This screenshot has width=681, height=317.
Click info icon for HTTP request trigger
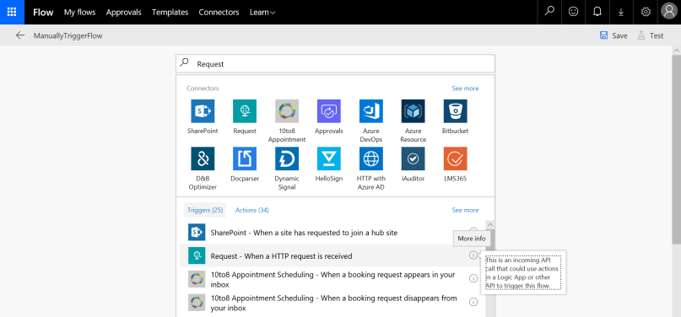473,255
